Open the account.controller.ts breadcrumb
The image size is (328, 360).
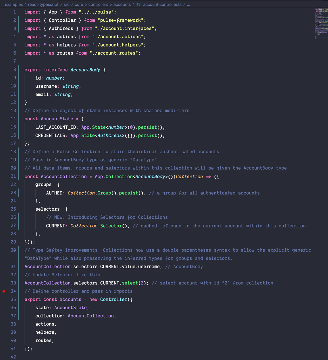click(163, 4)
